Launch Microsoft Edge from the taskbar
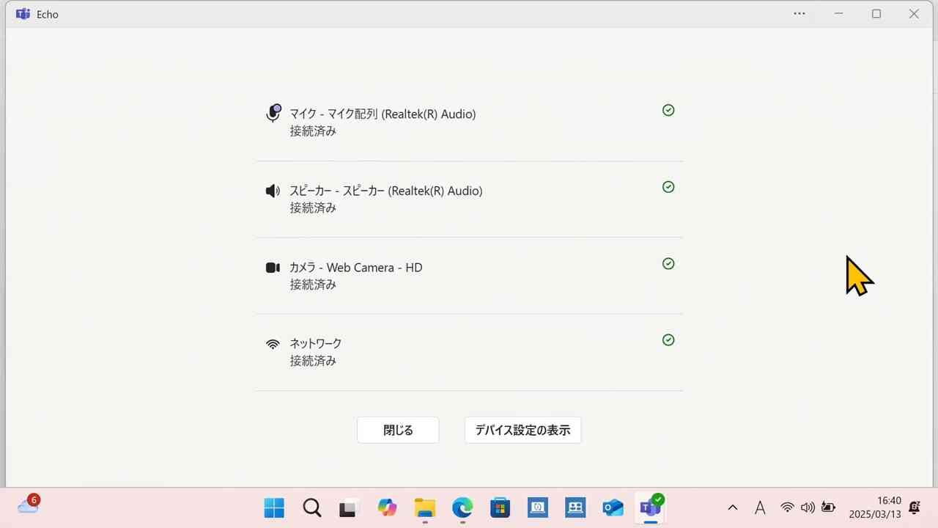Image resolution: width=938 pixels, height=528 pixels. [462, 507]
